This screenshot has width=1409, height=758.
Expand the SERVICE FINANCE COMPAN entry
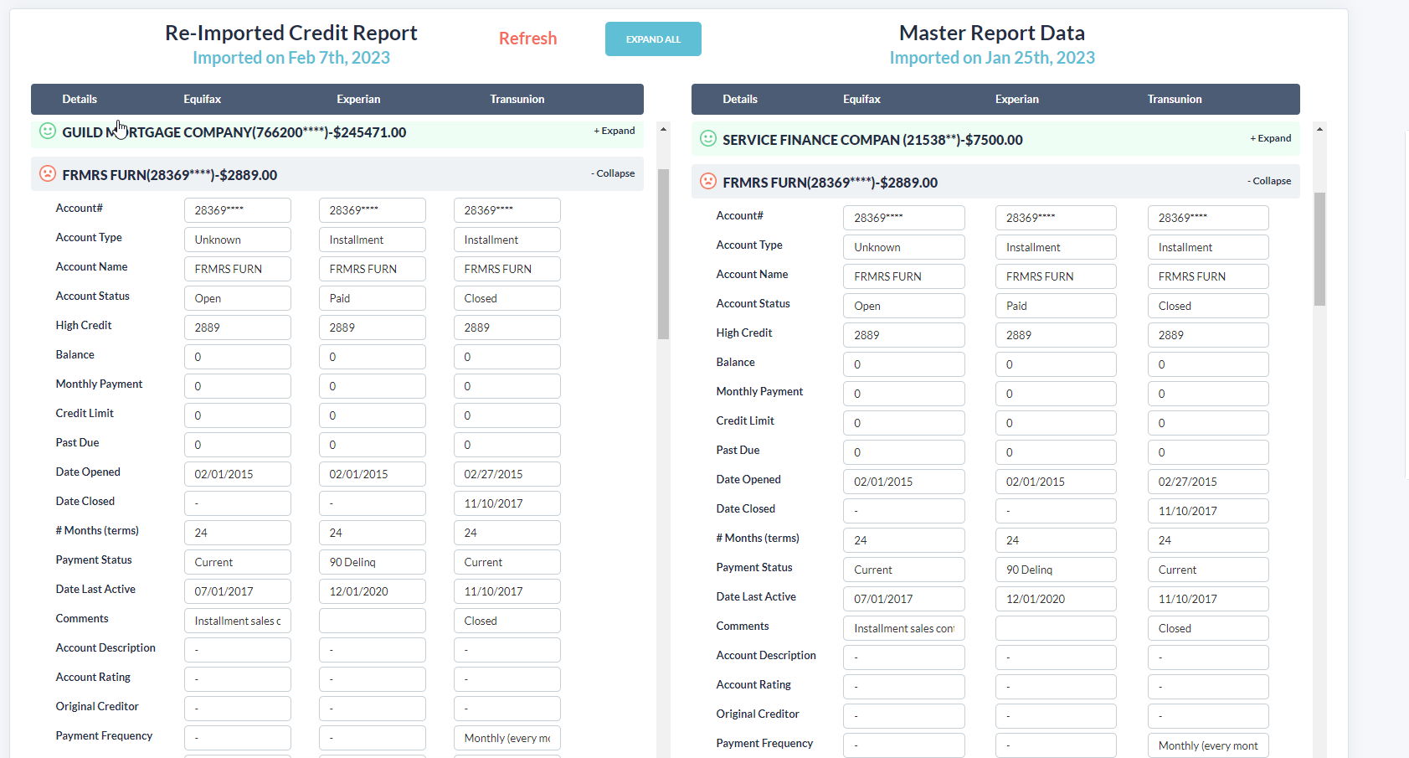click(x=1271, y=138)
